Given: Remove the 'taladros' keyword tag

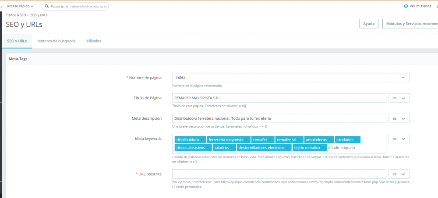Looking at the screenshot, I should [x=231, y=148].
